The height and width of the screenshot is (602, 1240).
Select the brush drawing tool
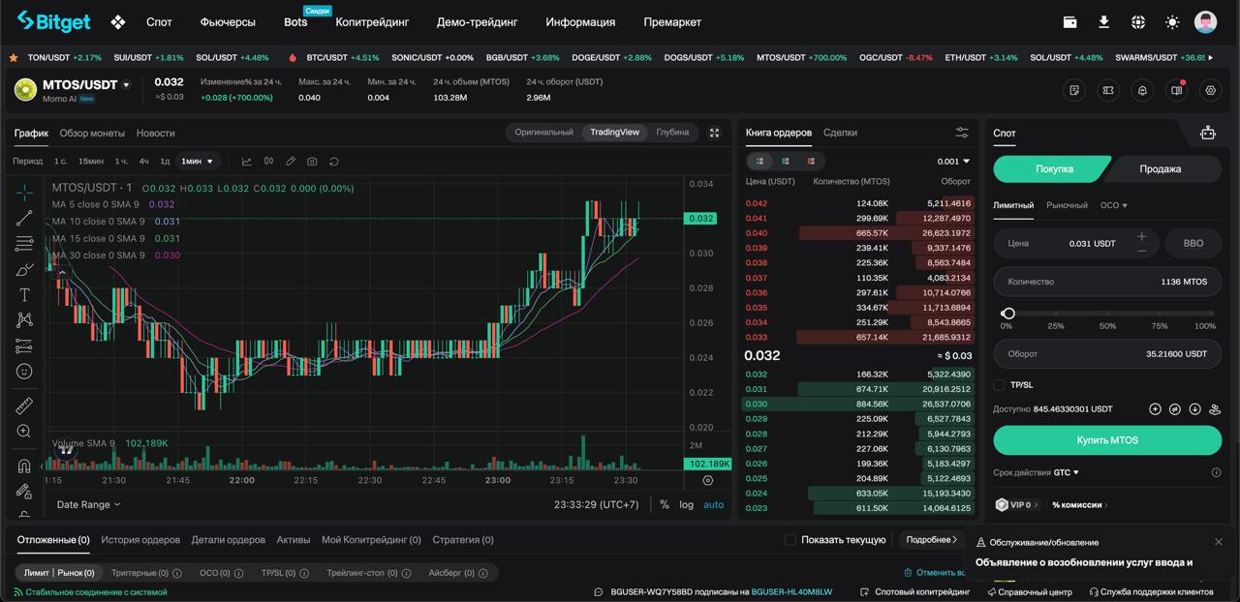[x=24, y=269]
